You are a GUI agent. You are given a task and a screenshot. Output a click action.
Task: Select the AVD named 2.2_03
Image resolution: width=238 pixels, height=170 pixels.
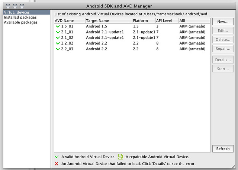pos(67,49)
